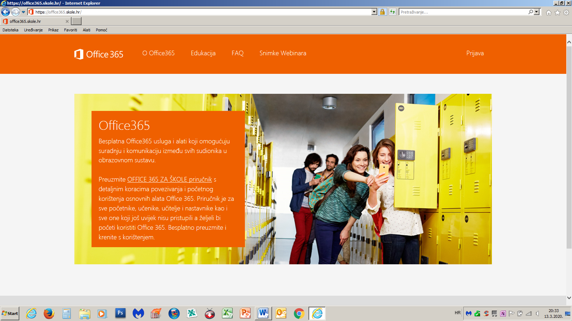Launch PowerPoint from the taskbar
572x321 pixels.
coord(245,314)
